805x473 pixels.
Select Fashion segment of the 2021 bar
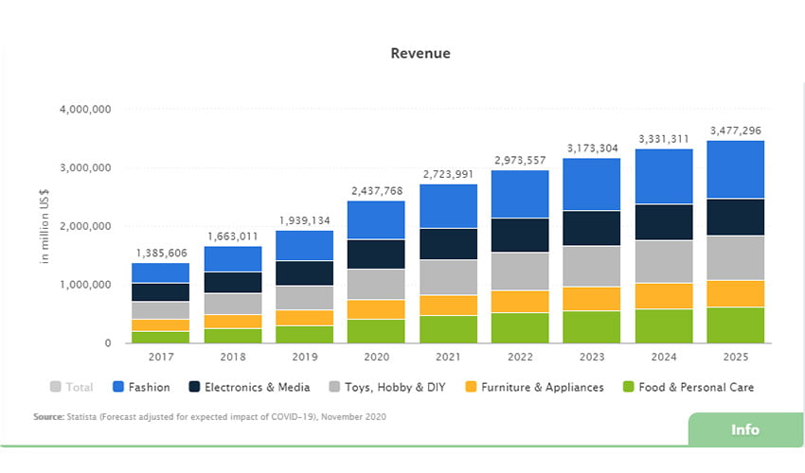tap(448, 206)
